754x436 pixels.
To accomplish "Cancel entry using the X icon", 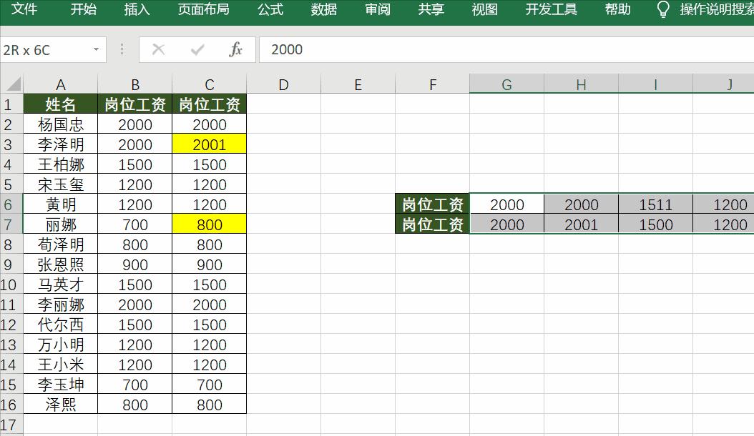I will [159, 50].
